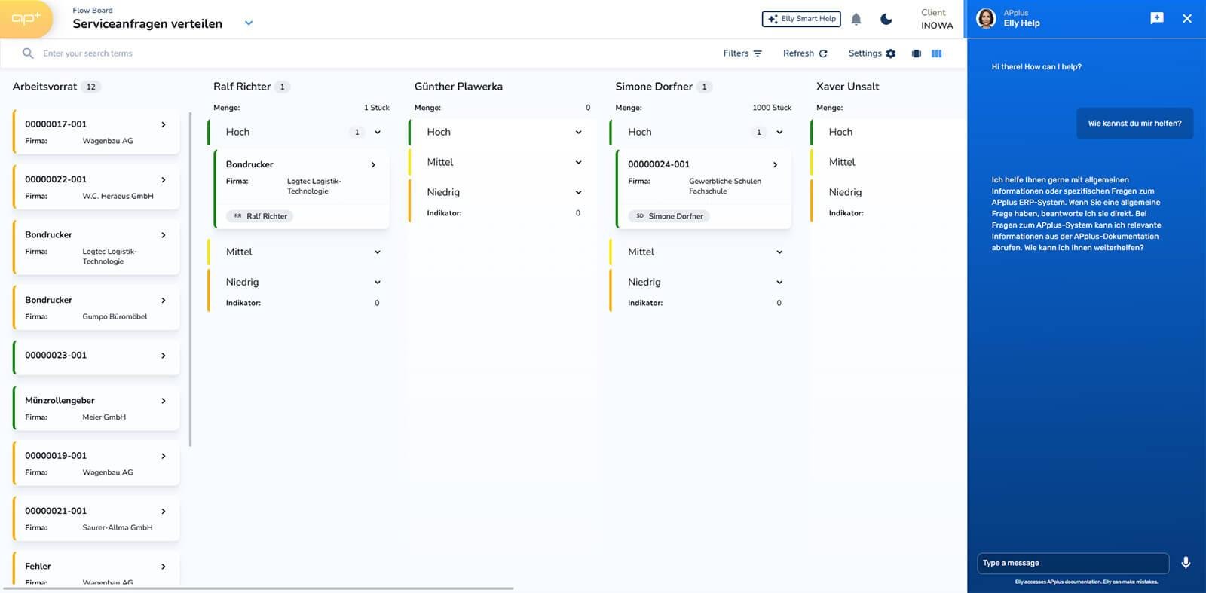
Task: Open the Filters menu
Action: pyautogui.click(x=742, y=53)
